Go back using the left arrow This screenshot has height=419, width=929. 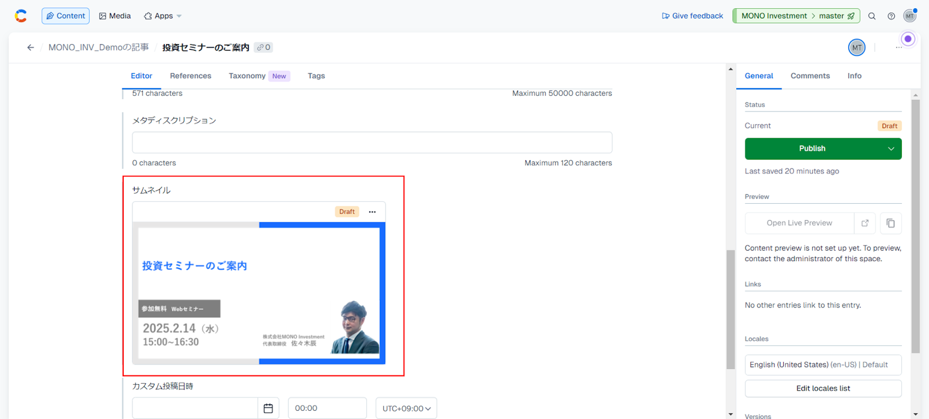click(31, 48)
